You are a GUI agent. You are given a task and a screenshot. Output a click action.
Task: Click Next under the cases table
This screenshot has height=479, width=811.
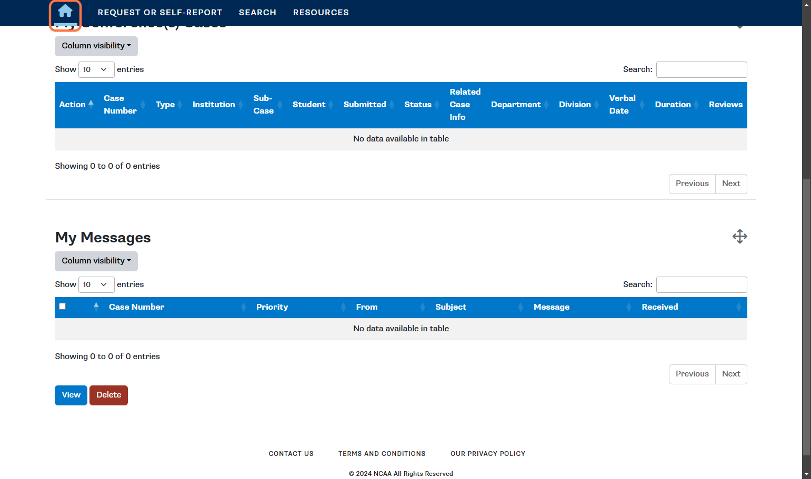(x=731, y=184)
